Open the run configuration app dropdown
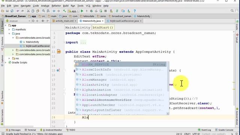This screenshot has width=240, height=135. [73, 11]
